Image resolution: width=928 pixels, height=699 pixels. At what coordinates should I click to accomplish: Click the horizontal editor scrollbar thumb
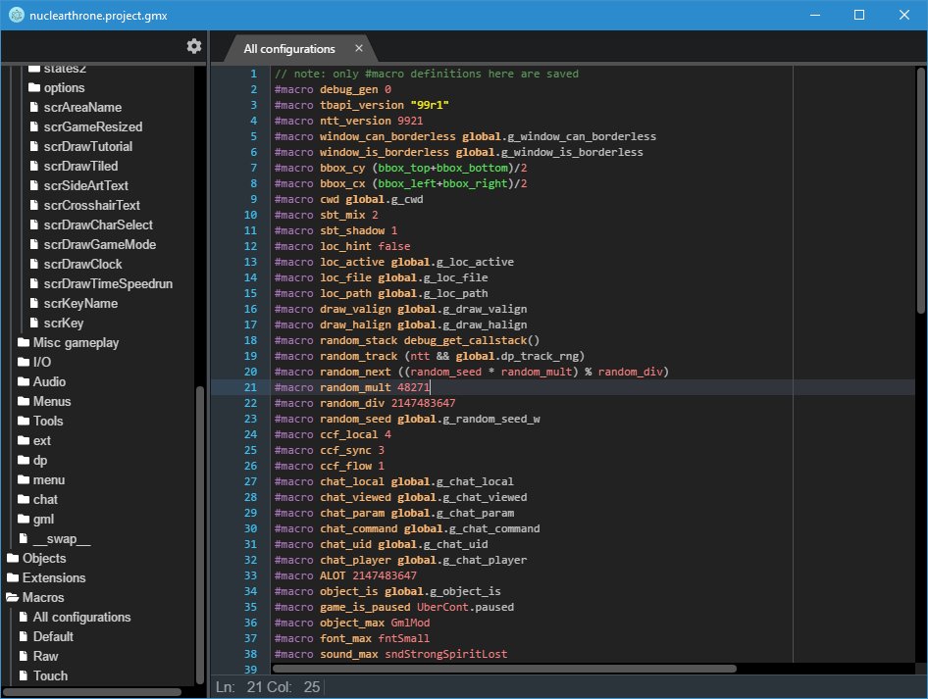click(504, 669)
